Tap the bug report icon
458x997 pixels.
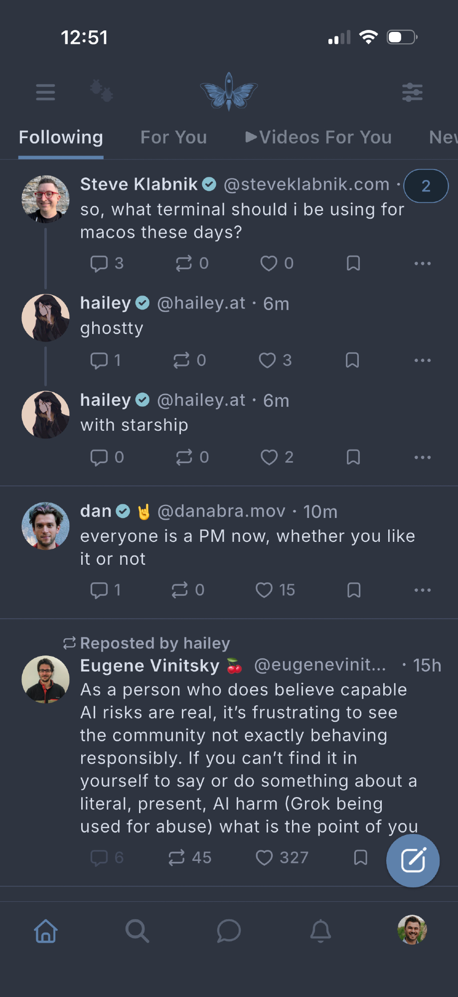pyautogui.click(x=102, y=91)
